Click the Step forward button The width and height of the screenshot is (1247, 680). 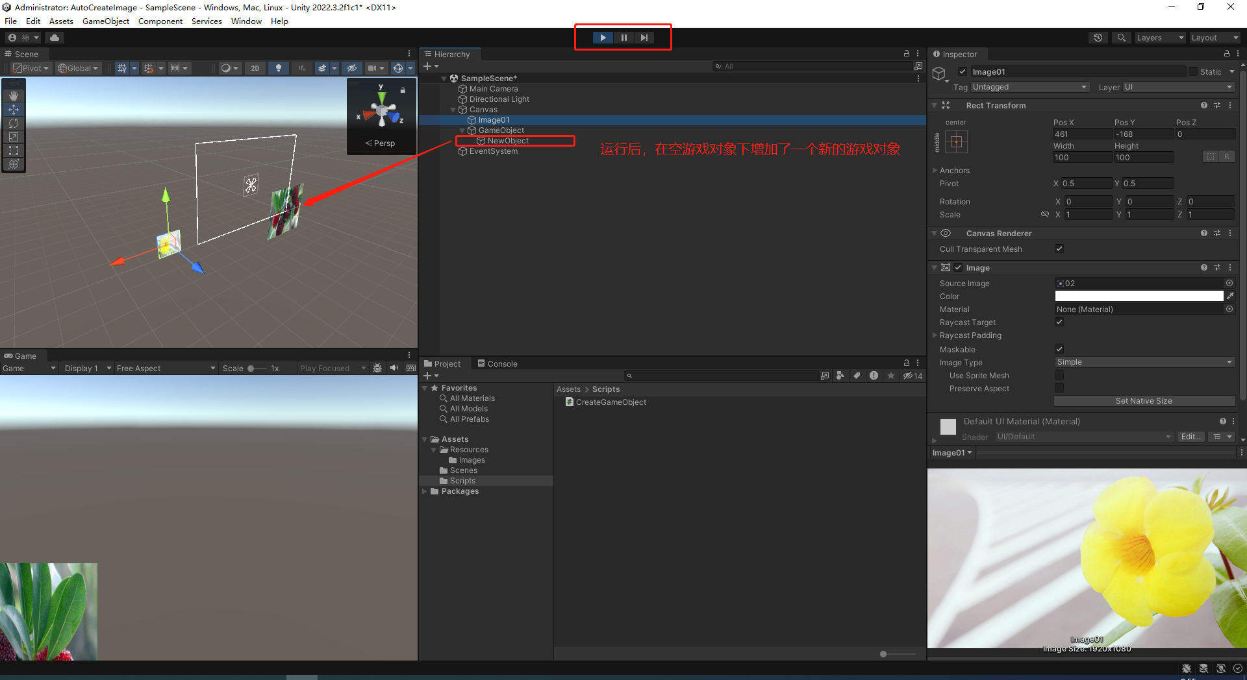point(644,38)
